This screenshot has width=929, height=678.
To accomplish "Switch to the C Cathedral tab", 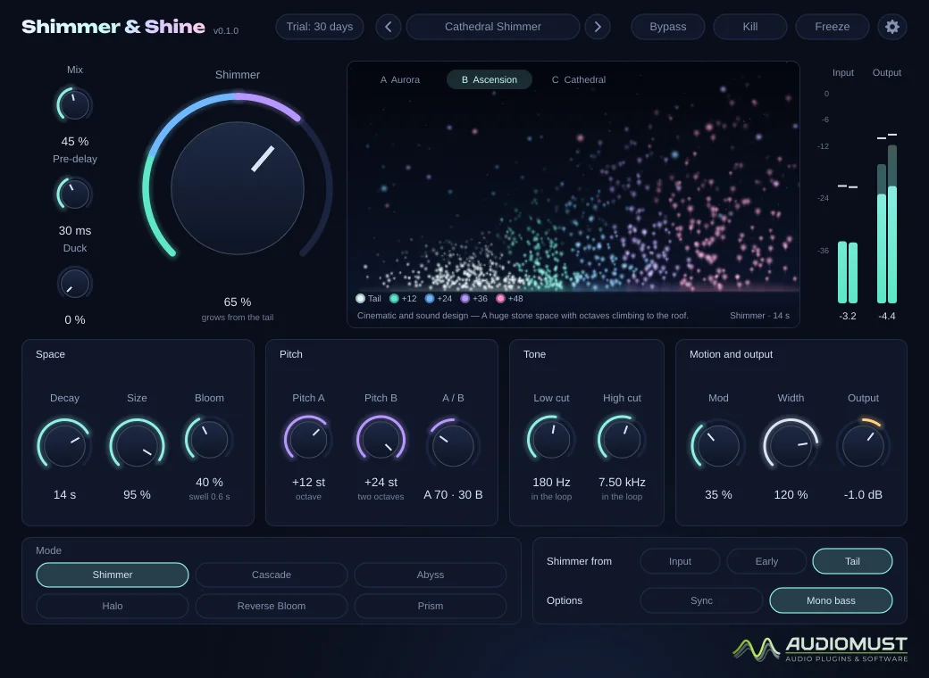I will pos(579,80).
